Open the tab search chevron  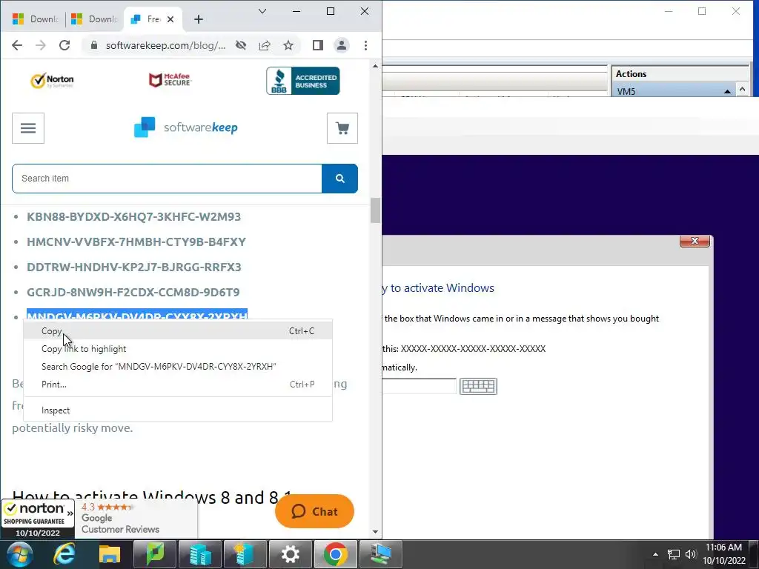[x=262, y=11]
